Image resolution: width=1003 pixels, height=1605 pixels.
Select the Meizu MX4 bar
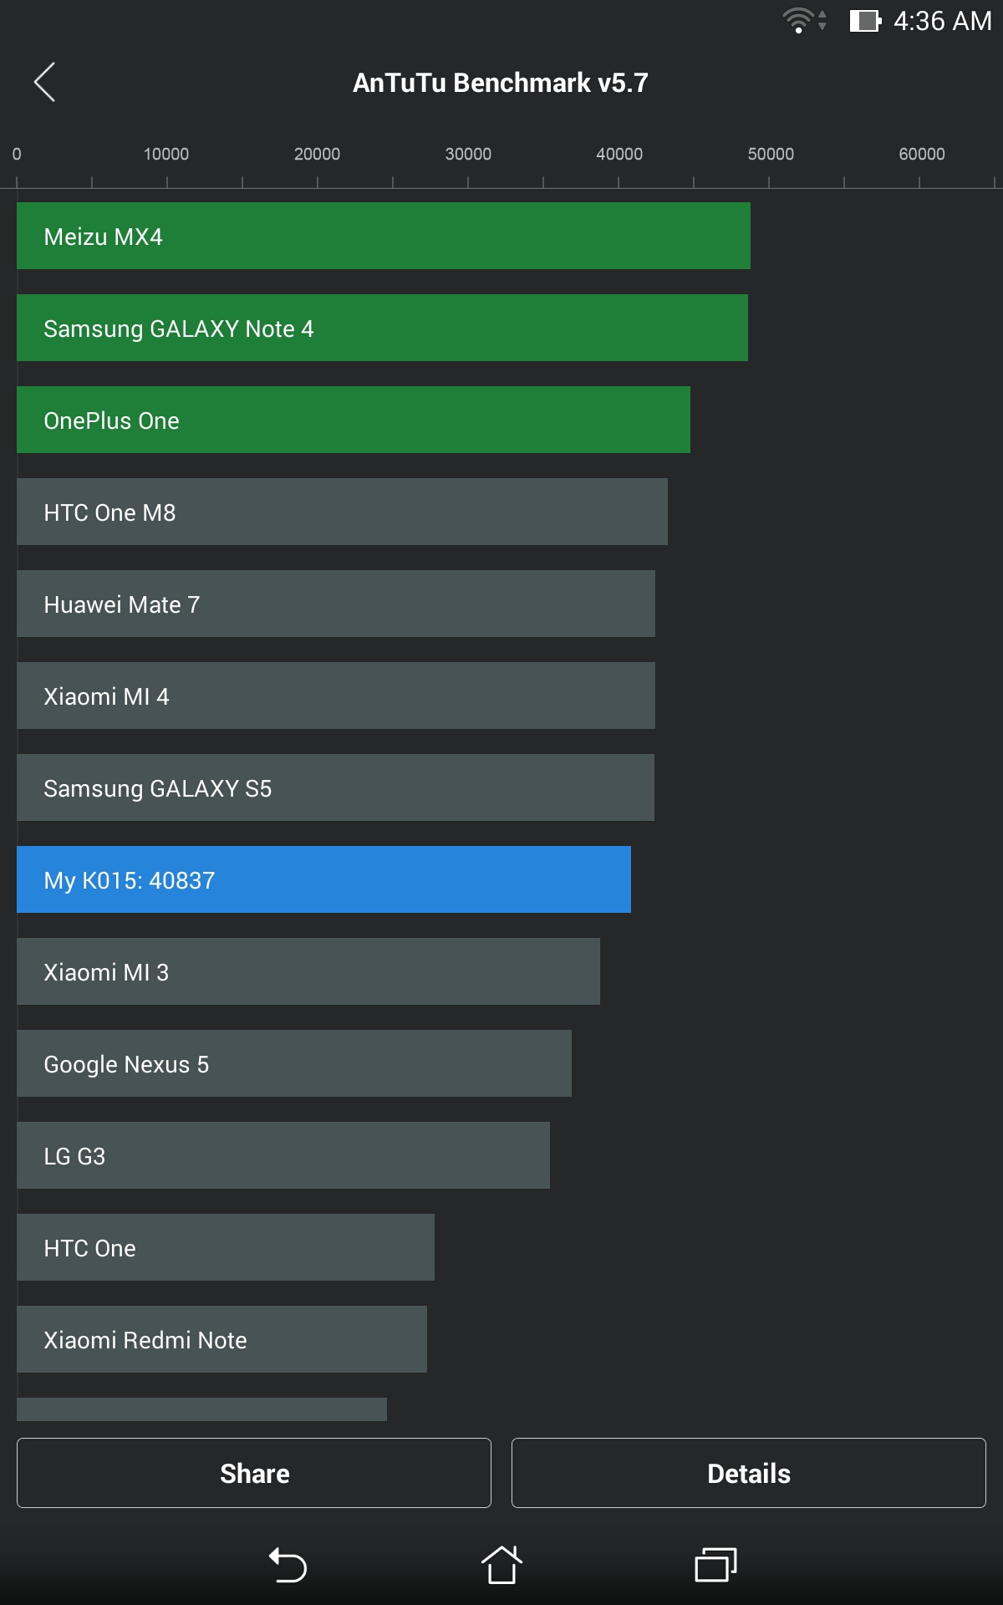pyautogui.click(x=384, y=236)
